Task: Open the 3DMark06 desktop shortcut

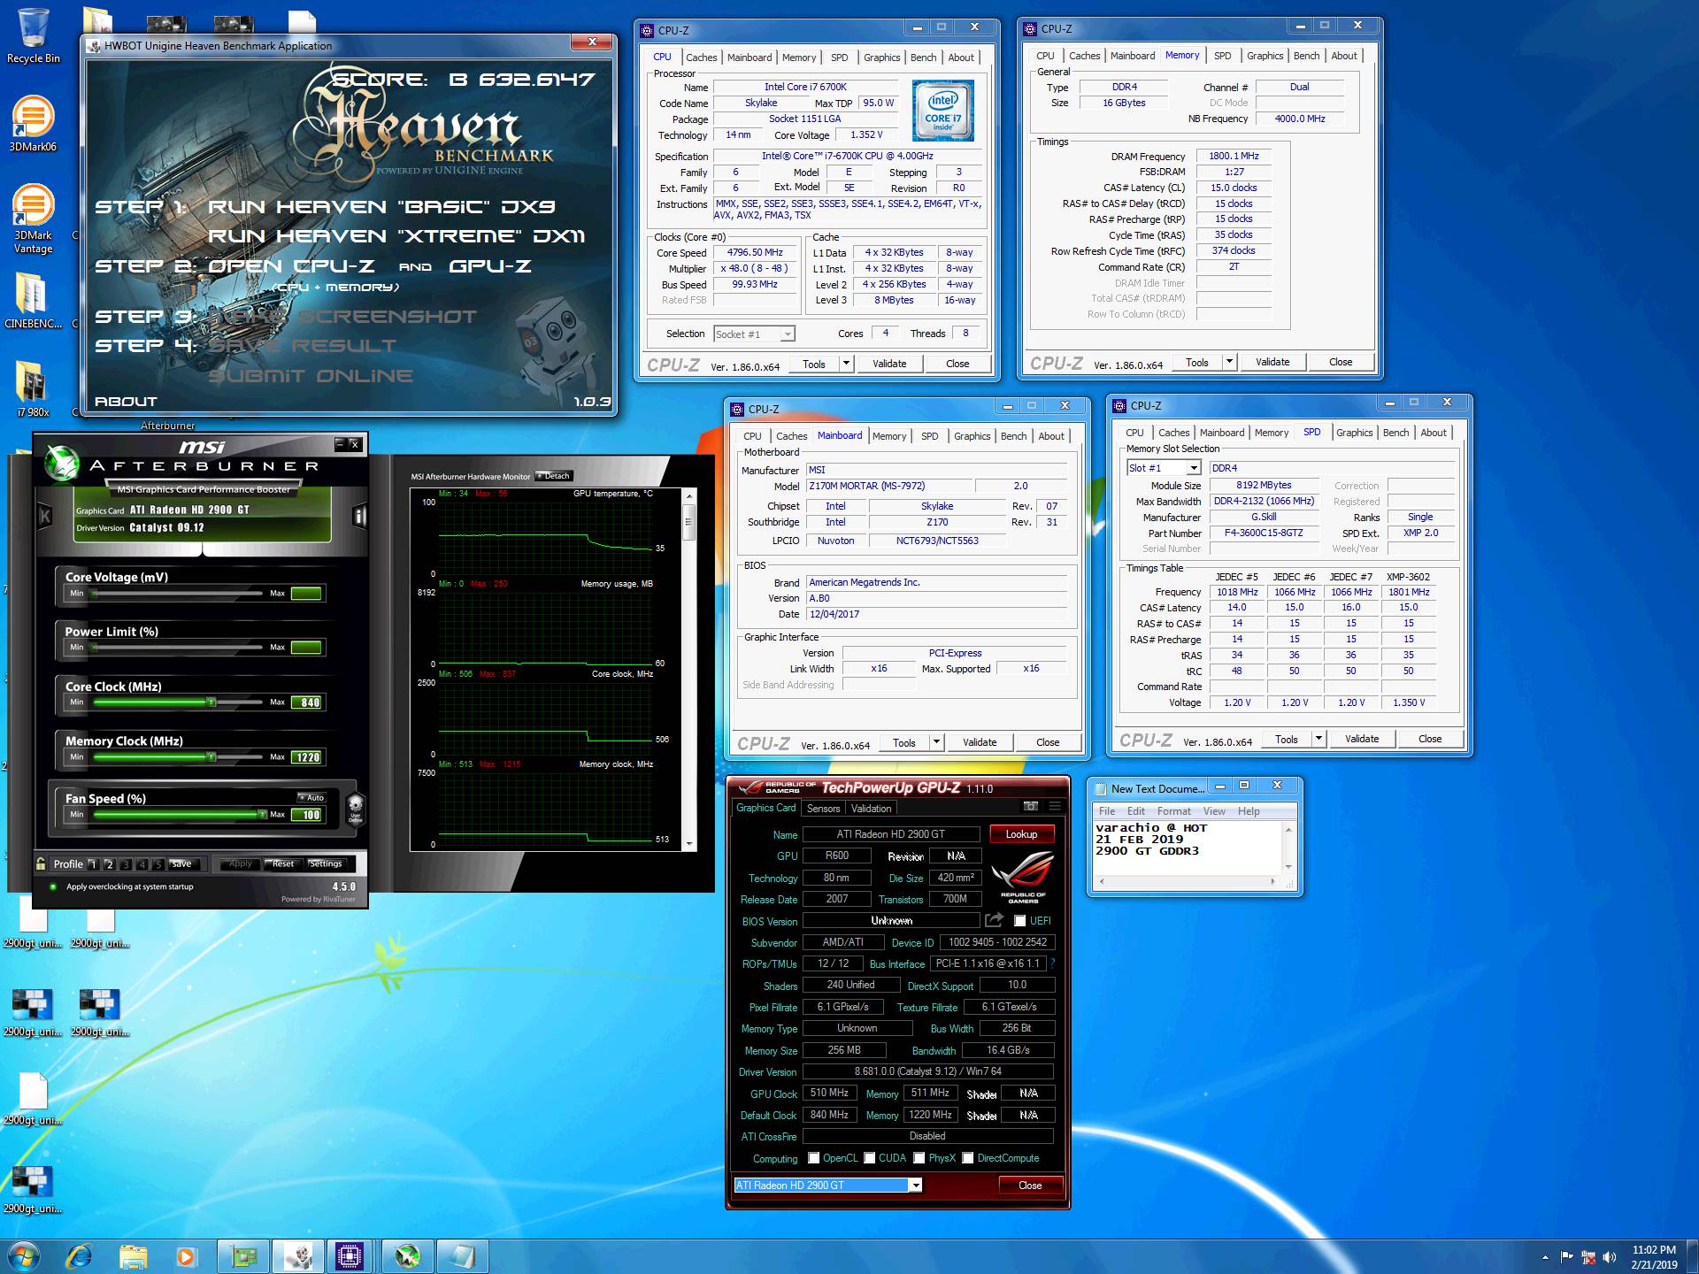Action: (33, 124)
